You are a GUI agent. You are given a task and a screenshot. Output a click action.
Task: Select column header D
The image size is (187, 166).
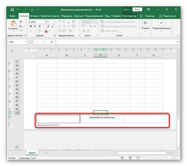point(101,55)
